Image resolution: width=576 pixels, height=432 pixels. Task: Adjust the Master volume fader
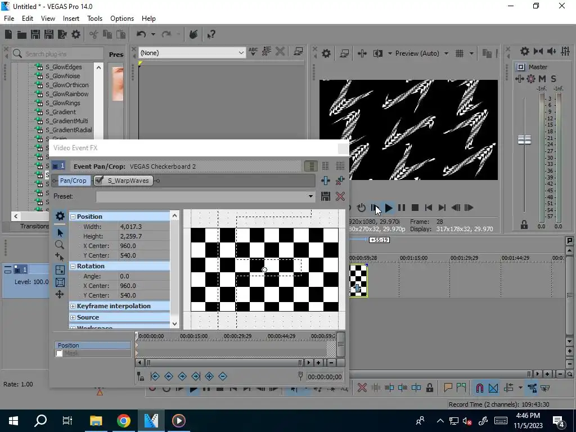pyautogui.click(x=524, y=140)
